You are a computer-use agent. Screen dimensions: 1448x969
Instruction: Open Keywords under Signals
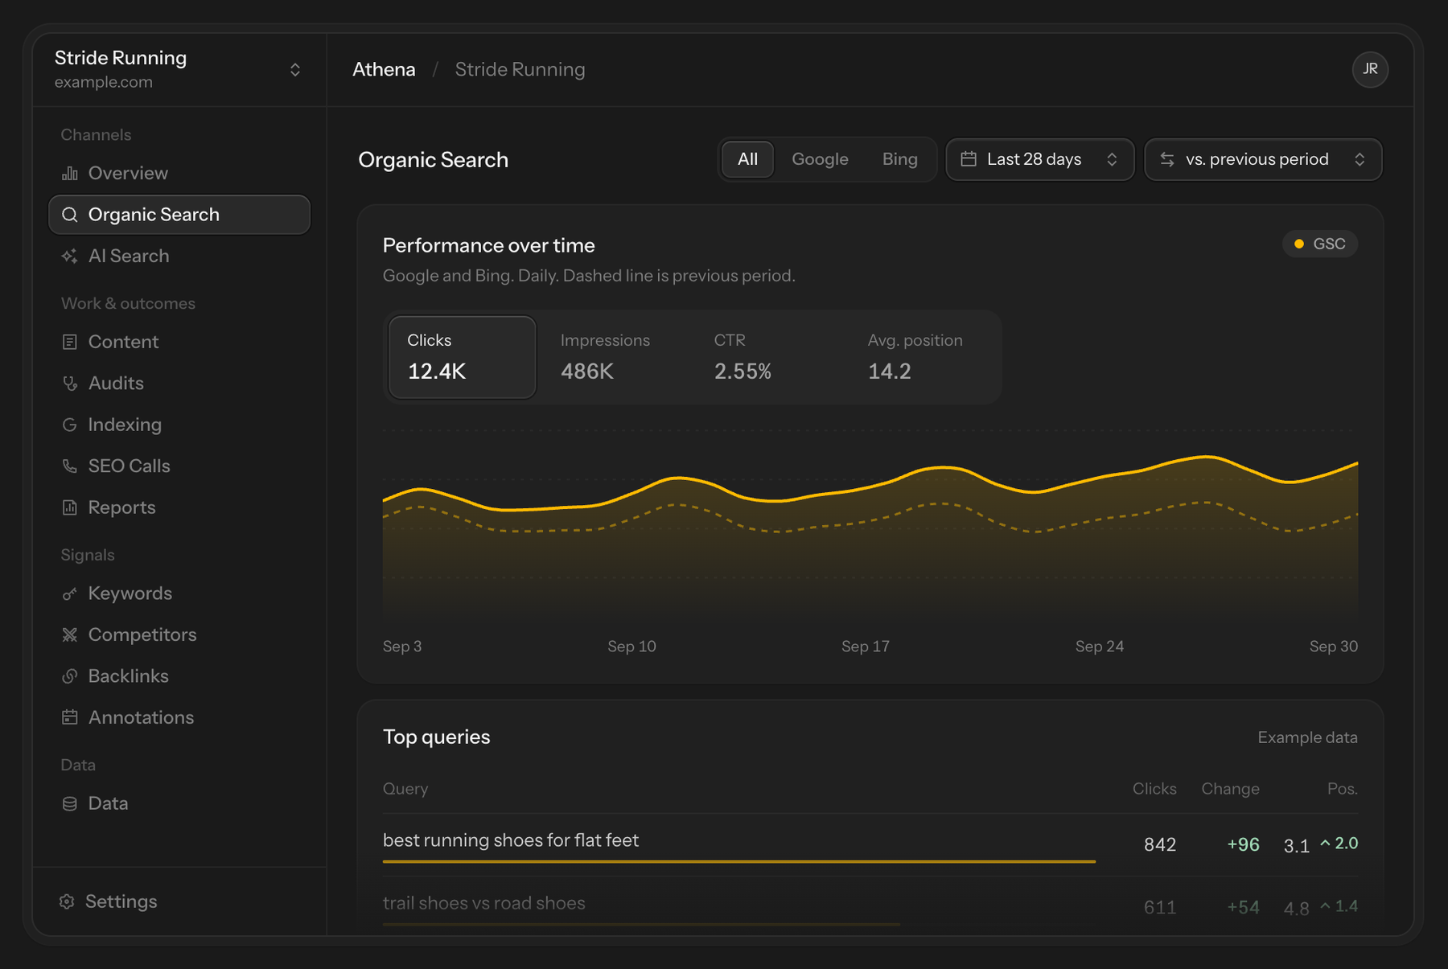pos(179,593)
